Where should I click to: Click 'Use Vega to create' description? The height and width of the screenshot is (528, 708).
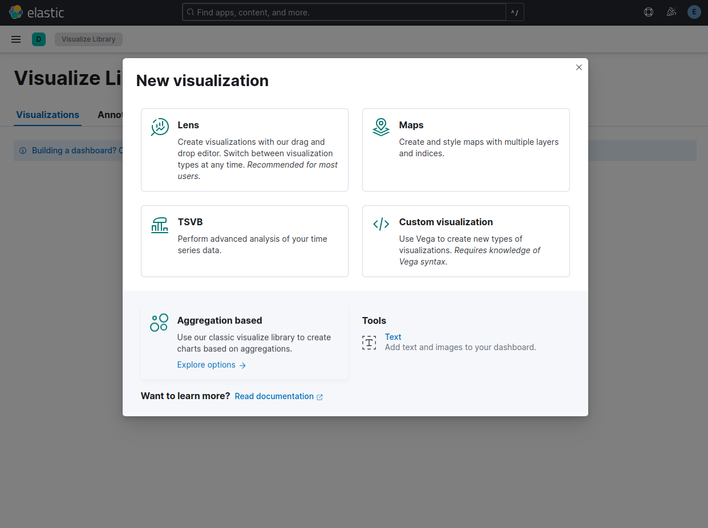pyautogui.click(x=470, y=250)
